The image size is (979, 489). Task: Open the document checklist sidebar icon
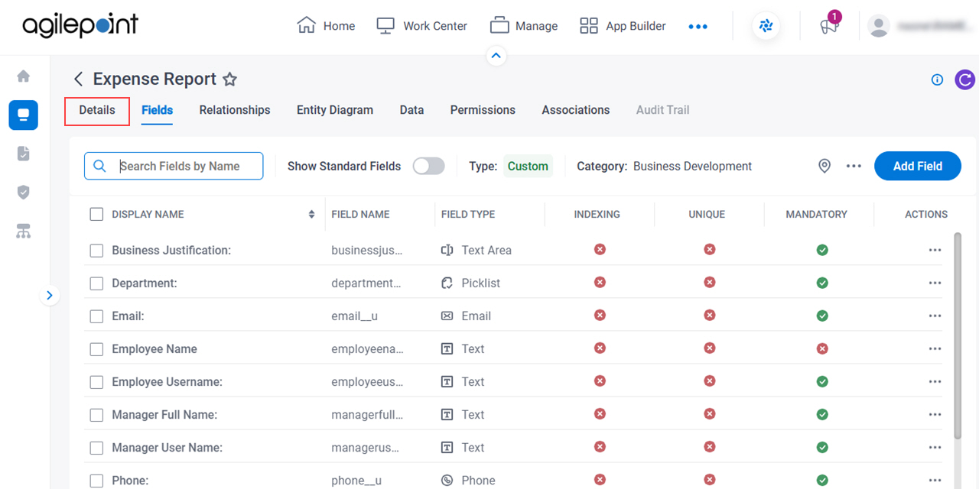tap(23, 154)
